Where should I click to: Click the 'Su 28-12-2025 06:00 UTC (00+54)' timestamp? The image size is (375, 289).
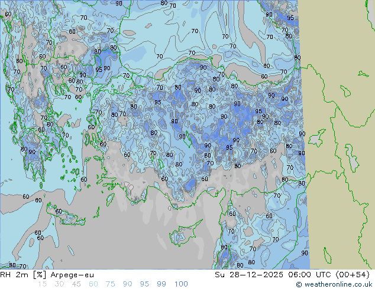[x=292, y=275]
